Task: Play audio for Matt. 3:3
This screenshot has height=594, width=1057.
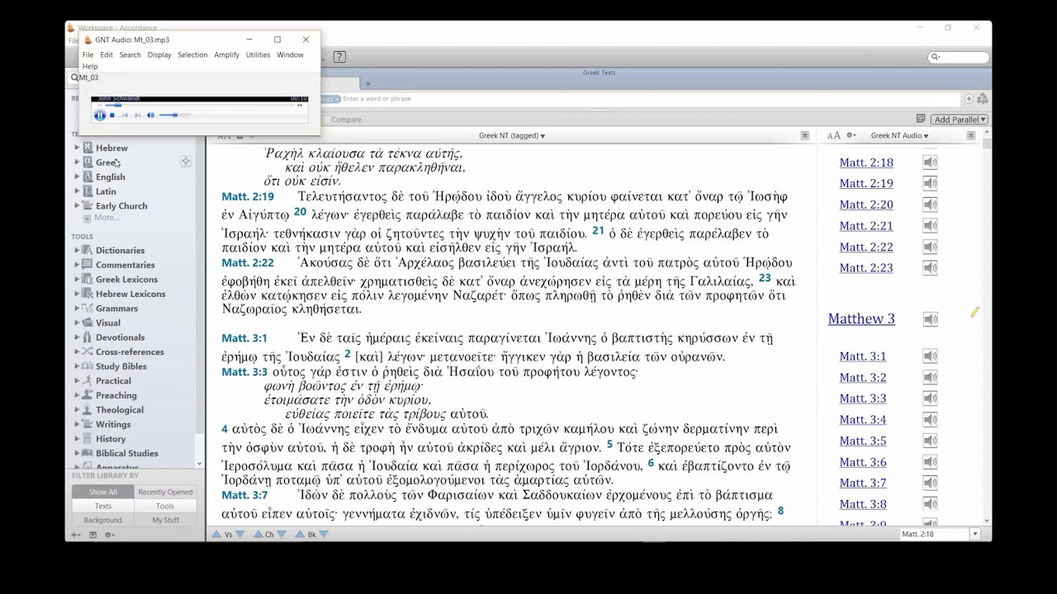Action: click(930, 398)
